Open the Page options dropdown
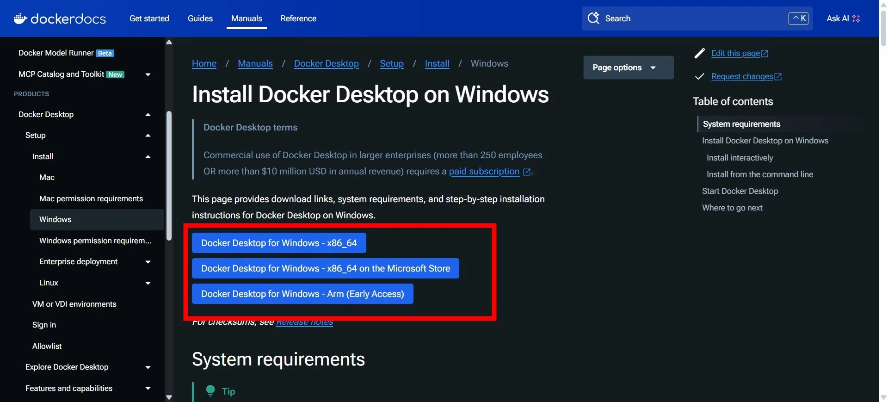Viewport: 888px width, 402px height. click(x=629, y=68)
